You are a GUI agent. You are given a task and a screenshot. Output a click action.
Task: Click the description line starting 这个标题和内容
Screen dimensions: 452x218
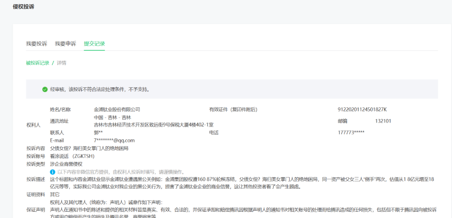tap(242, 180)
